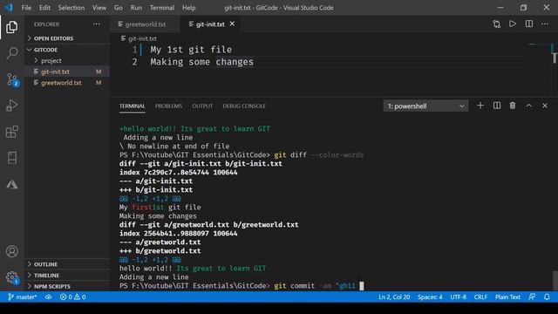Open the Run and Debug view
Viewport: 558px width, 314px height.
coord(11,106)
